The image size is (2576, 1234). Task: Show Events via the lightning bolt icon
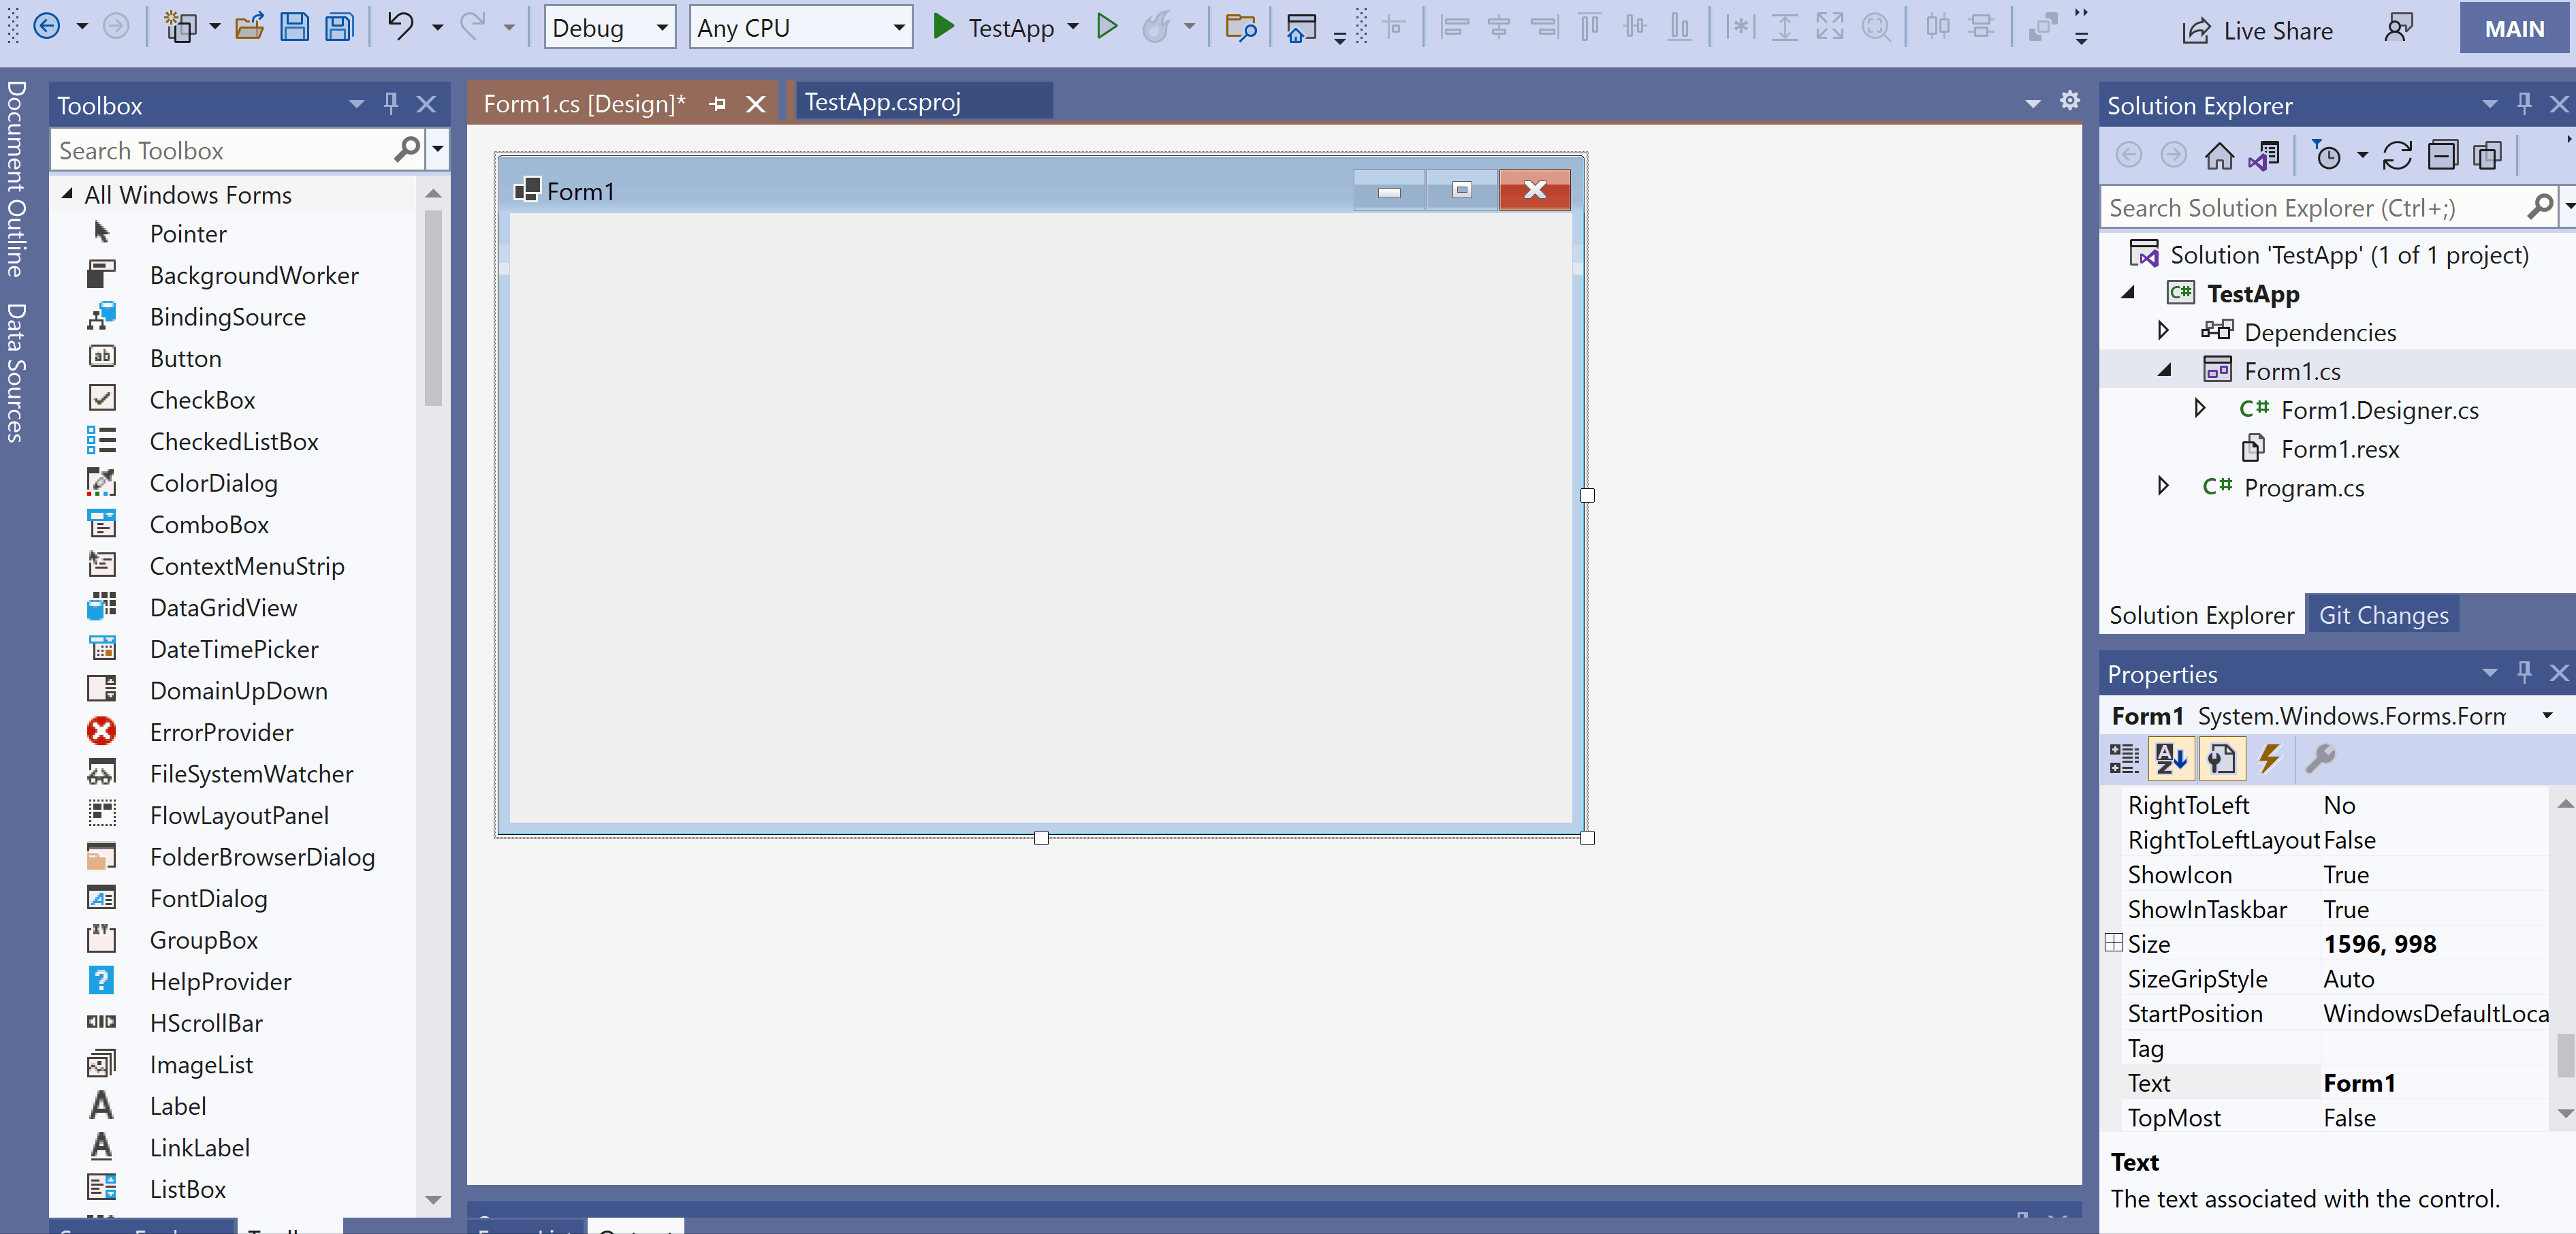(x=2270, y=759)
